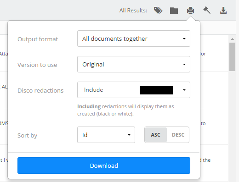Click the 'Version to use' label
Screen dimensions: 239x182
tap(37, 65)
